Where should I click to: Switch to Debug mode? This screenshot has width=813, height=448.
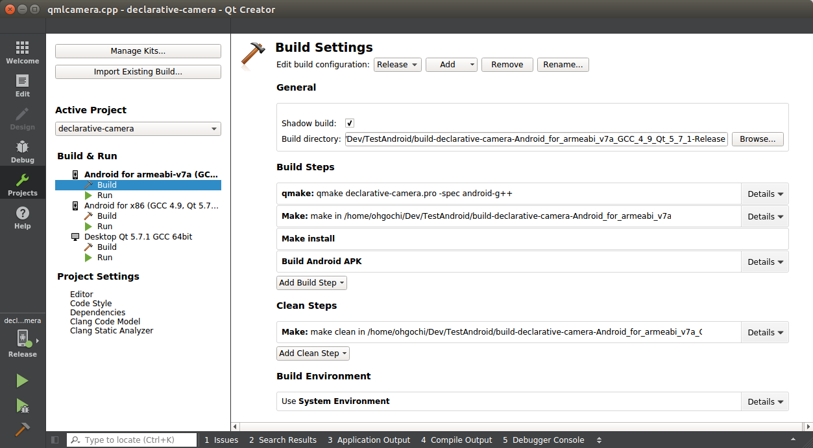23,151
